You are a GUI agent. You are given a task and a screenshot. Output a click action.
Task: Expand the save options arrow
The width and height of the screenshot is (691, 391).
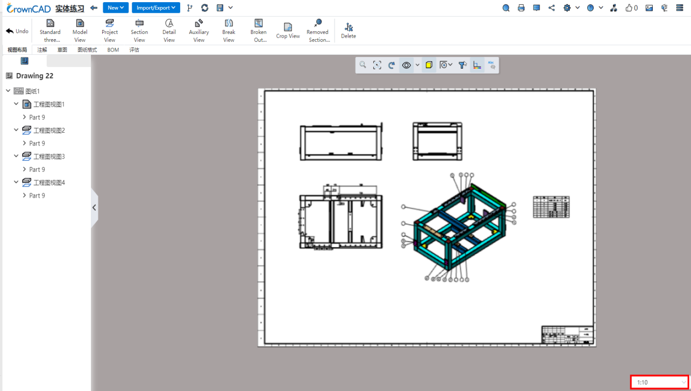pyautogui.click(x=231, y=8)
